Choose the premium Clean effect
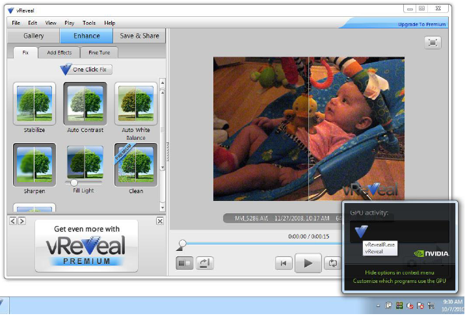 136,165
